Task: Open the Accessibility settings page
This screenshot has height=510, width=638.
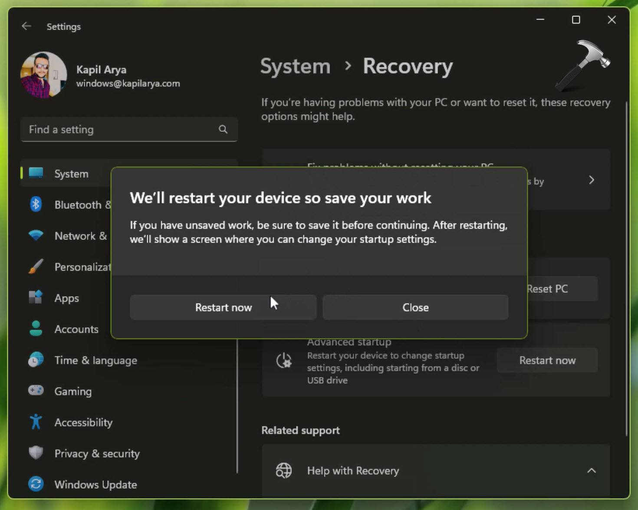Action: pos(83,422)
